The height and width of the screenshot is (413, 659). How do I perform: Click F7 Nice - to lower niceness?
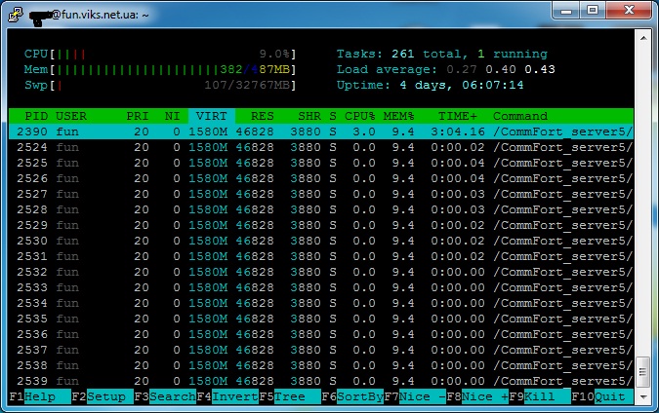click(x=418, y=397)
